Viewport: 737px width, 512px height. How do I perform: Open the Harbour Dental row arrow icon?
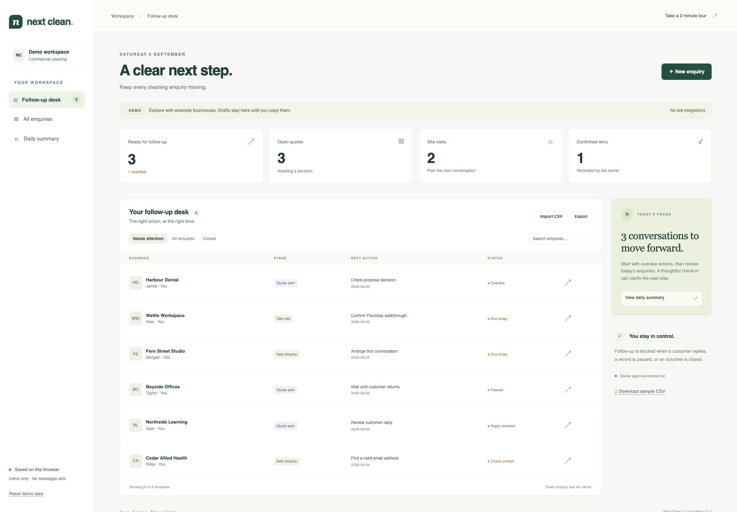[568, 283]
